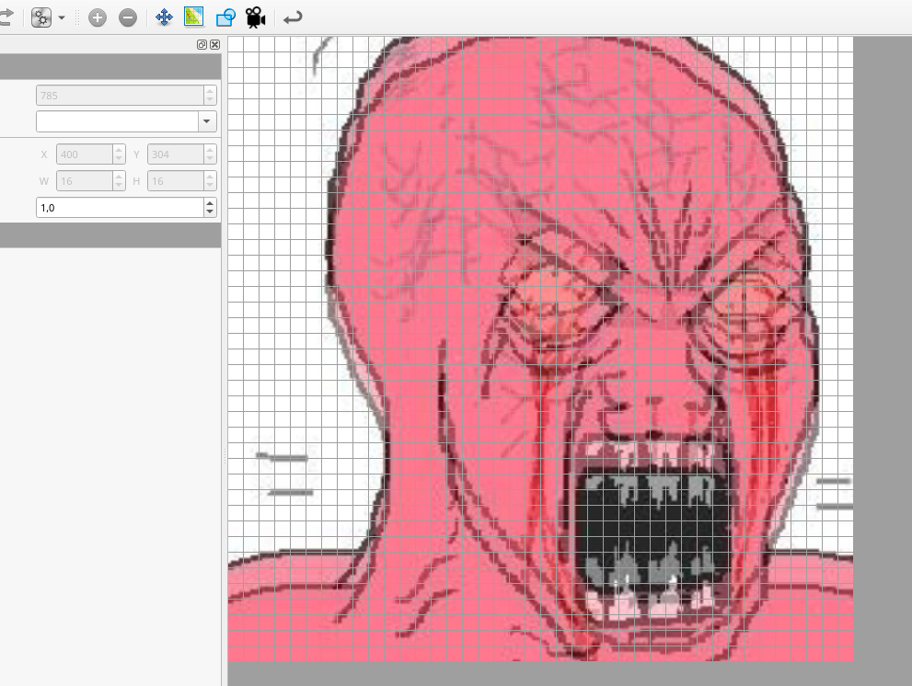The height and width of the screenshot is (686, 912).
Task: Click the field showing 785
Action: point(120,96)
